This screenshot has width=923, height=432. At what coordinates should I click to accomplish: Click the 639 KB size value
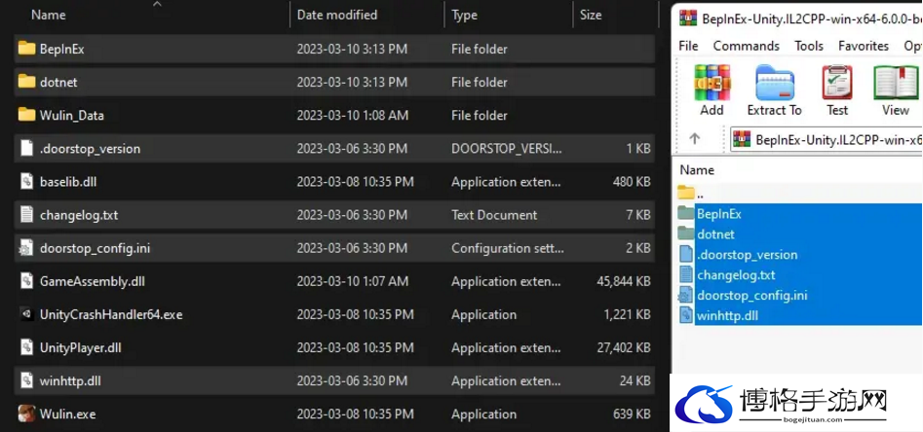click(x=633, y=414)
